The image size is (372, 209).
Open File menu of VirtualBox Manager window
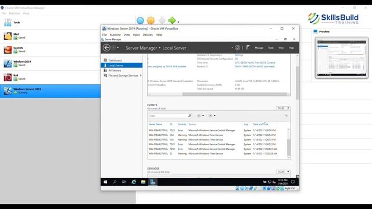(3, 13)
